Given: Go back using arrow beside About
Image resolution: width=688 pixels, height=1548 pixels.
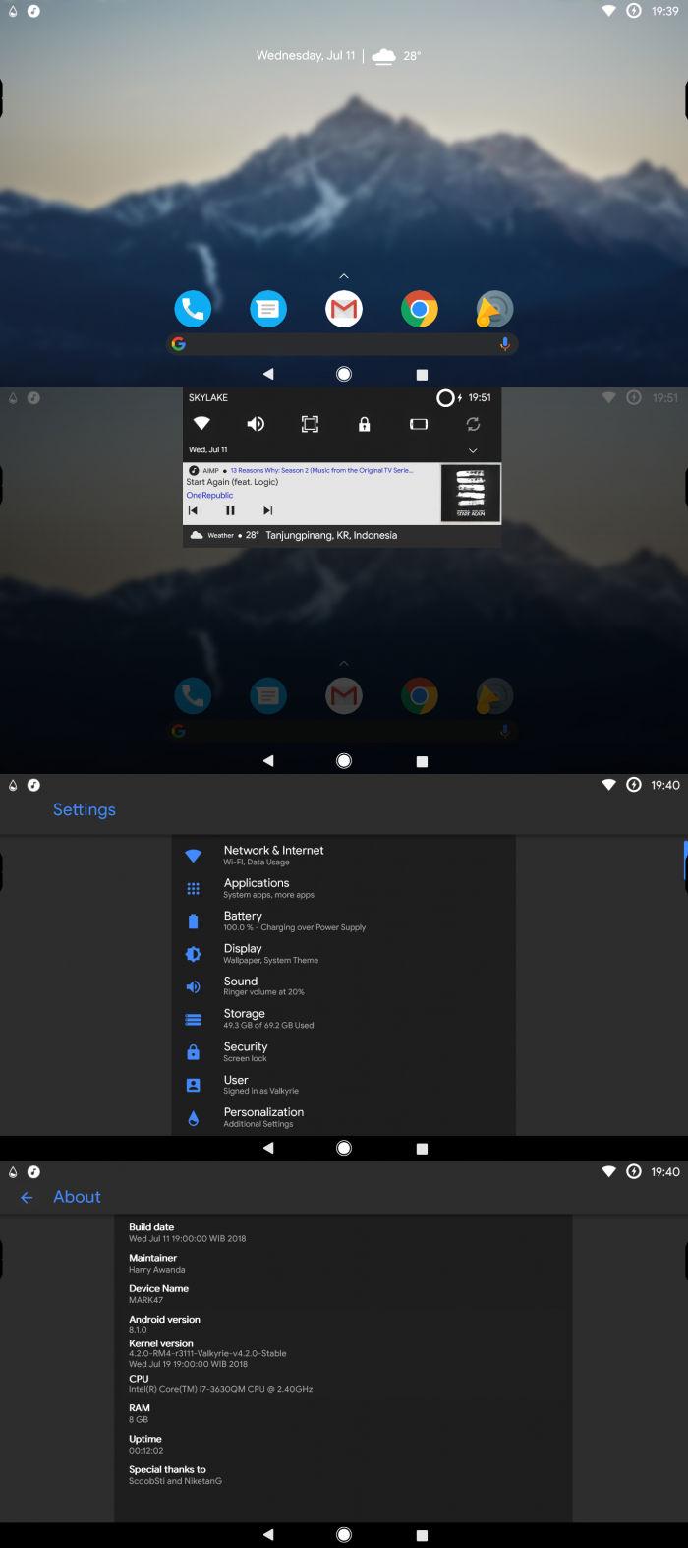Looking at the screenshot, I should click(x=27, y=1197).
